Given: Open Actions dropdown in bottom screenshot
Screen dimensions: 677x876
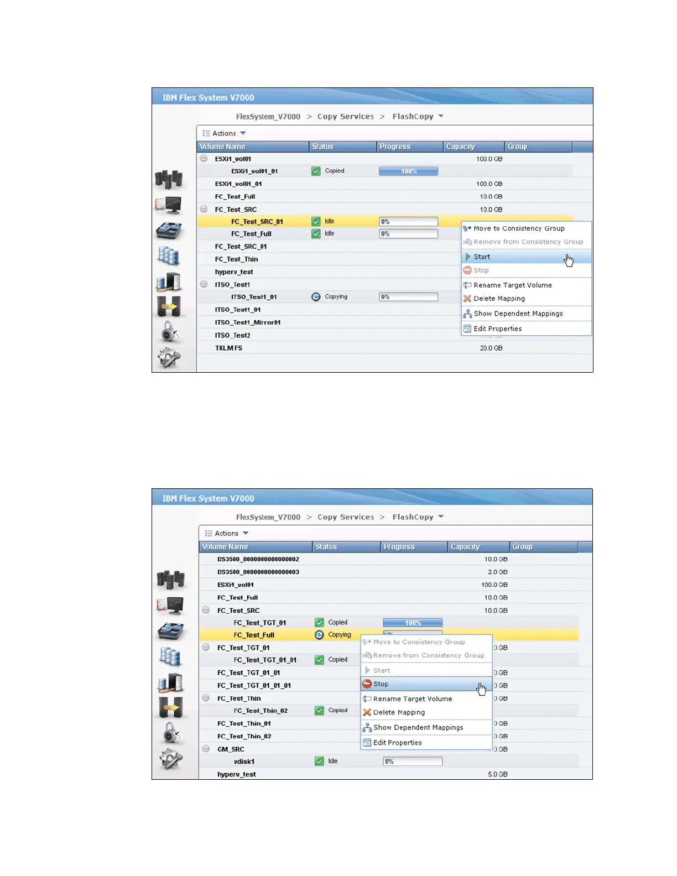Looking at the screenshot, I should tap(226, 534).
